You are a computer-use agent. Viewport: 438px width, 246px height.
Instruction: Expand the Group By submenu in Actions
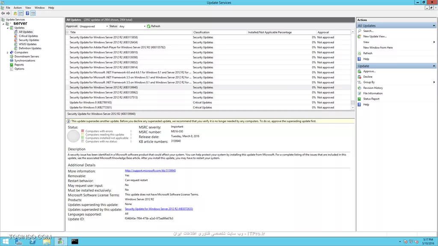click(x=434, y=82)
